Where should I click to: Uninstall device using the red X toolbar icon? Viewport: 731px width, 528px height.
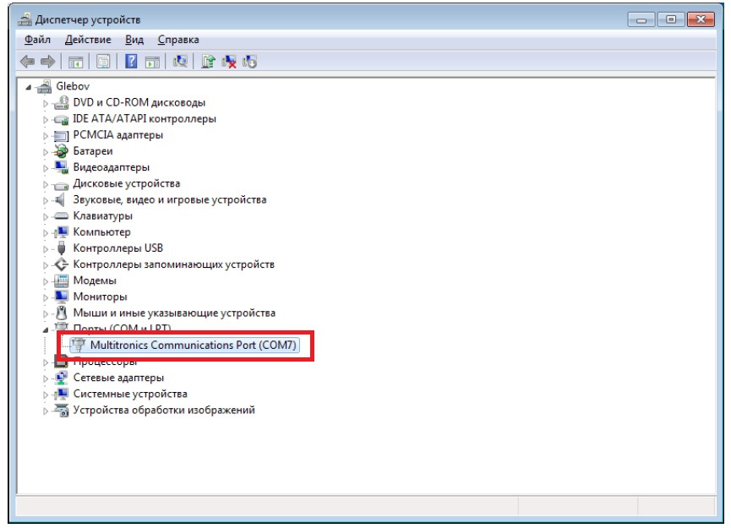(229, 62)
